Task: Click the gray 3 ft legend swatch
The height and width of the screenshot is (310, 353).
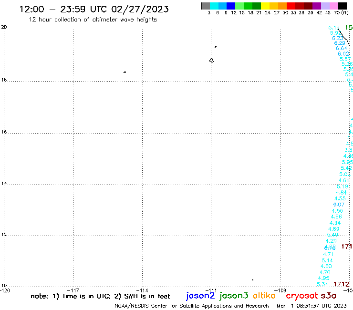Action: pyautogui.click(x=206, y=6)
